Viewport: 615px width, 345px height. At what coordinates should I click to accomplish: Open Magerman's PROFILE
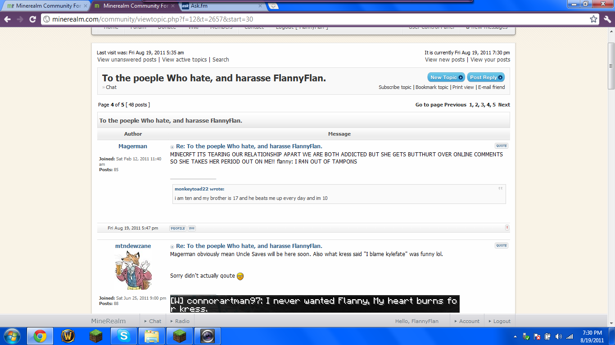tap(177, 228)
